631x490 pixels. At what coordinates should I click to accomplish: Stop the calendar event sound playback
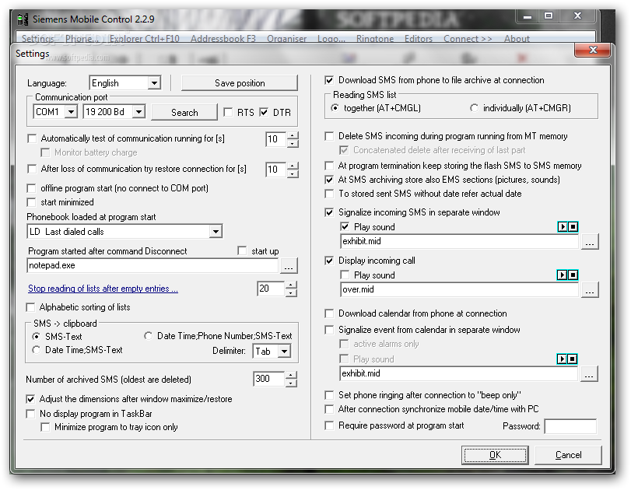point(573,359)
